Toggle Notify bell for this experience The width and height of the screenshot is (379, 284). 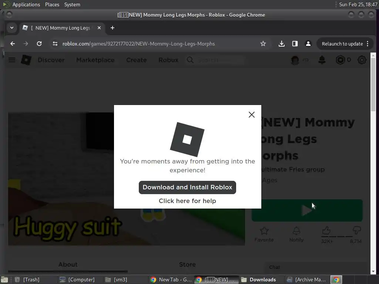click(296, 234)
